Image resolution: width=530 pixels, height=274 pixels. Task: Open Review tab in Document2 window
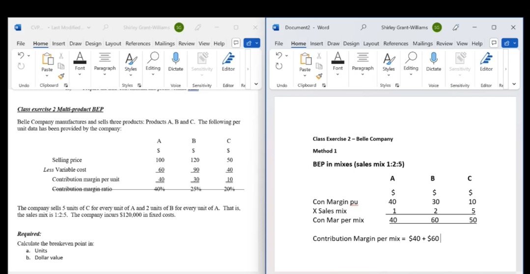(444, 43)
